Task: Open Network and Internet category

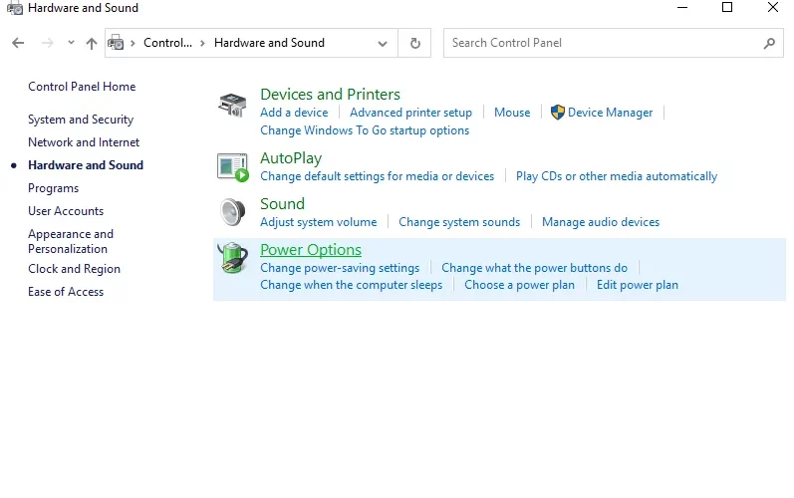Action: point(84,142)
